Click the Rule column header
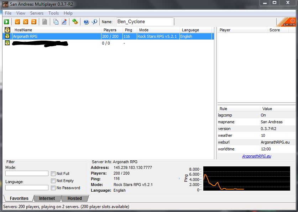This screenshot has height=212, width=298. [239, 109]
